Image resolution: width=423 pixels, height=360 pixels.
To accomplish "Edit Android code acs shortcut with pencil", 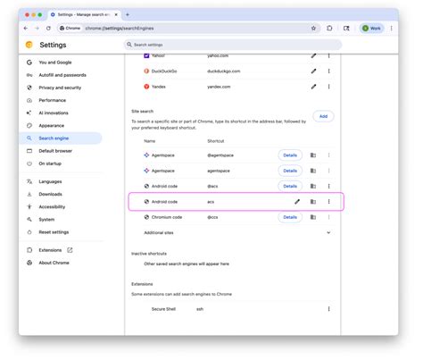I will pyautogui.click(x=297, y=202).
